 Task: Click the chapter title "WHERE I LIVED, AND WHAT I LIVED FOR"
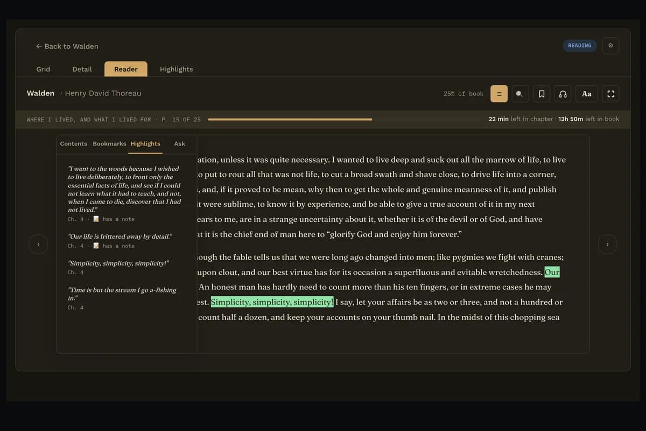[x=89, y=120]
